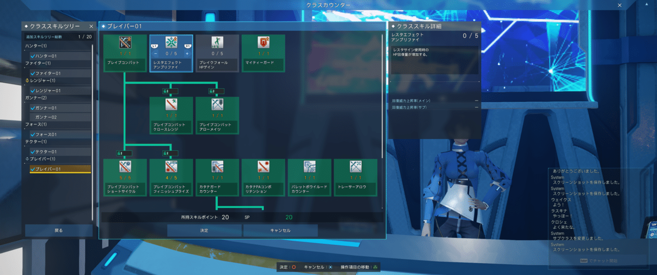Viewport: 657px width, 275px height.
Task: Click circle confirm icon in control hints
Action: point(294,267)
